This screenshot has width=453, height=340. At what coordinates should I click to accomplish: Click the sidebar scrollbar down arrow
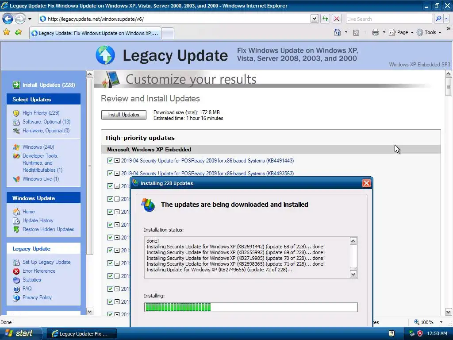coord(89,312)
